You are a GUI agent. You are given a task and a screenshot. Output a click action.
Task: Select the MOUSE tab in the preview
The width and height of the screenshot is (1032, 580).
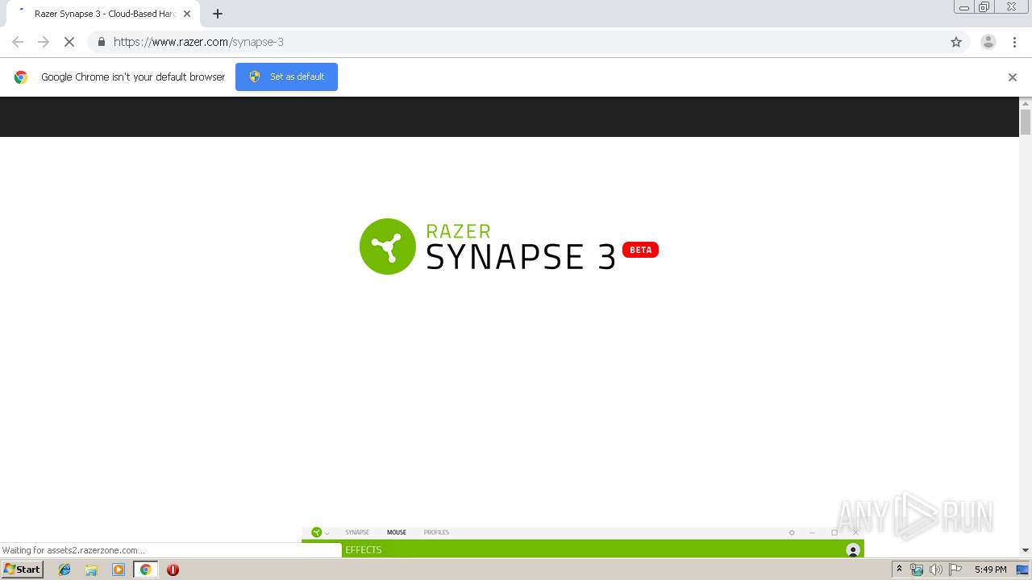click(x=397, y=532)
